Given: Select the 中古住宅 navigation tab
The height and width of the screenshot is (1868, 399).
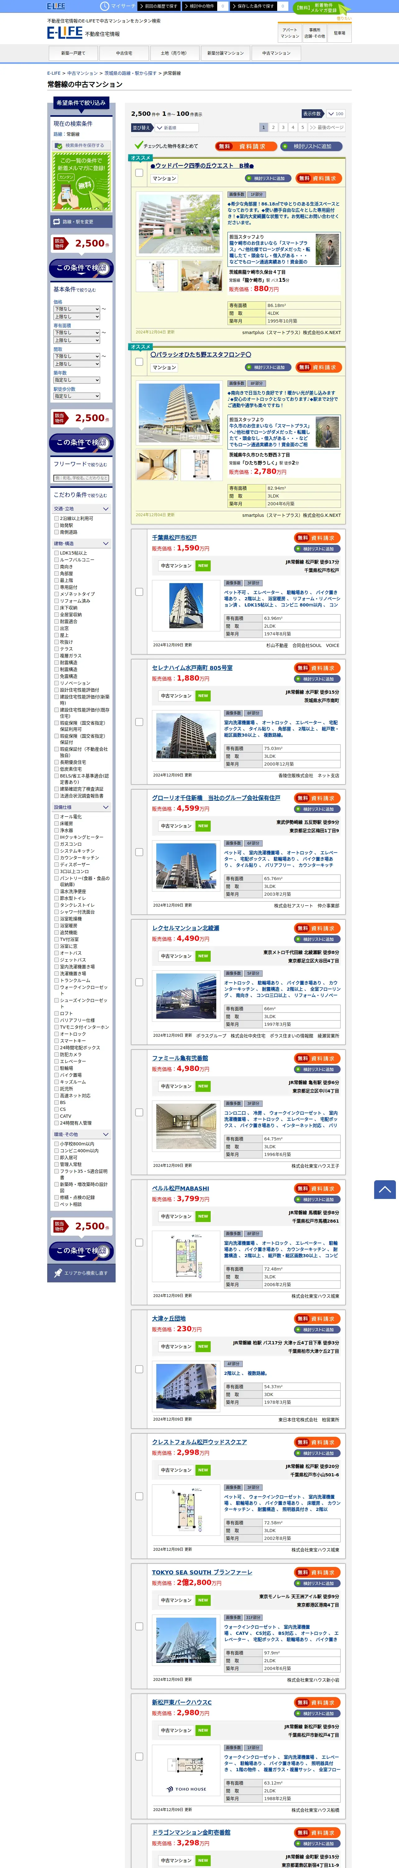Looking at the screenshot, I should click(124, 53).
